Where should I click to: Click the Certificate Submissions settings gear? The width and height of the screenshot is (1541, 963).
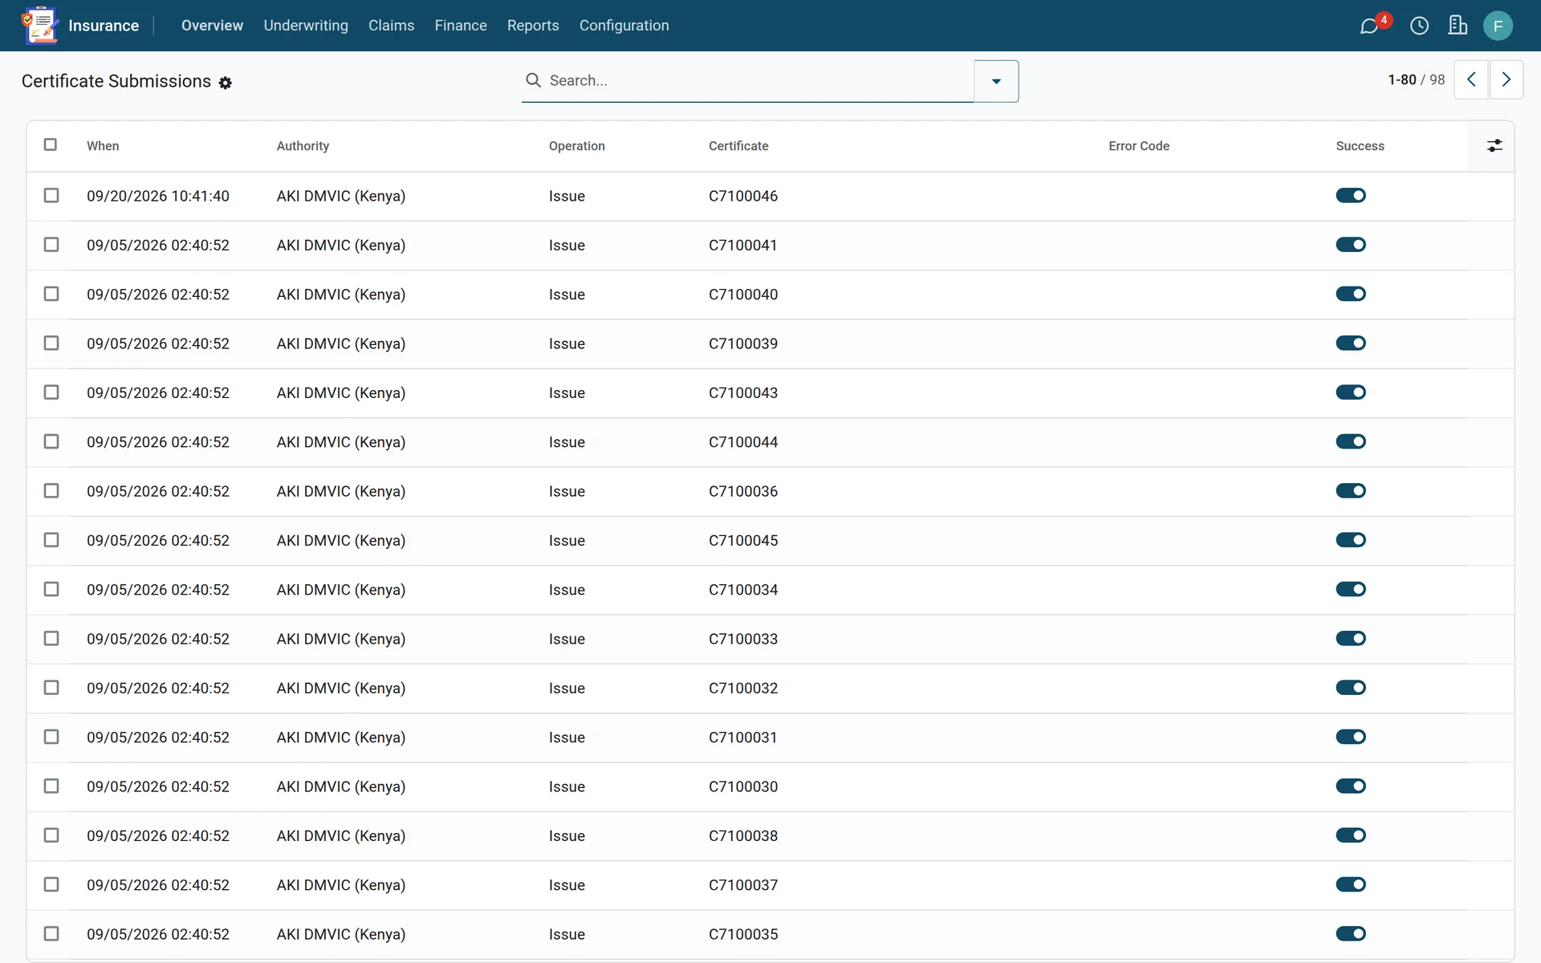[x=226, y=83]
